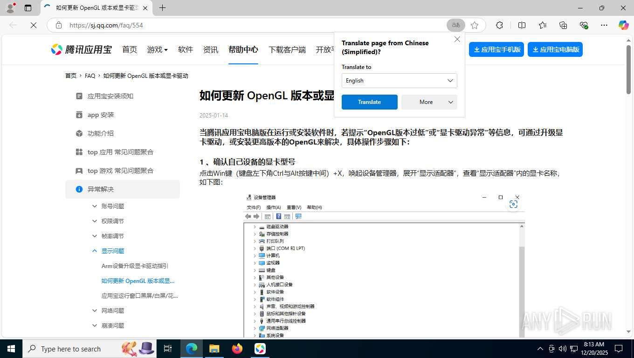
Task: Open the 应用宝 app on taskbar
Action: 260,349
